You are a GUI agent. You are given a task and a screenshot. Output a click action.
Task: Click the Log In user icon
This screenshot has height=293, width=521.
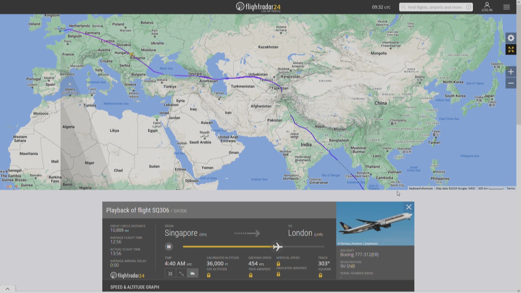click(x=487, y=7)
